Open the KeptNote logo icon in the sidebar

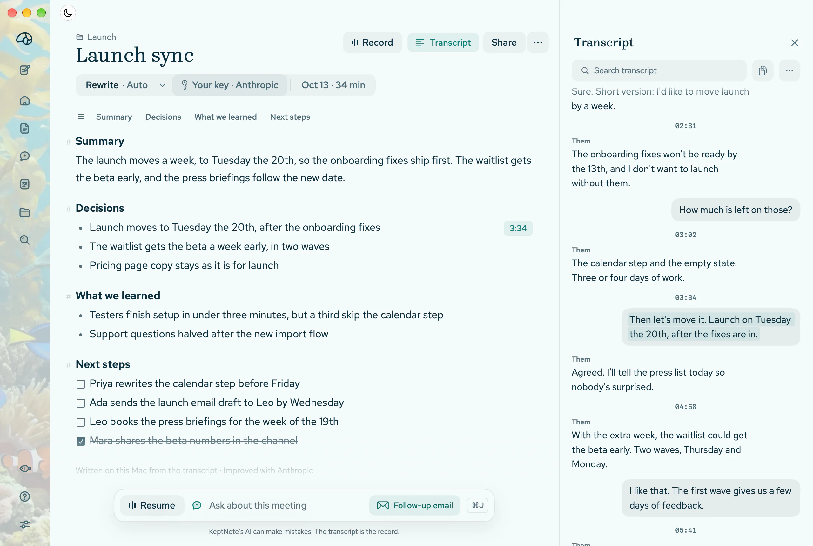coord(24,39)
